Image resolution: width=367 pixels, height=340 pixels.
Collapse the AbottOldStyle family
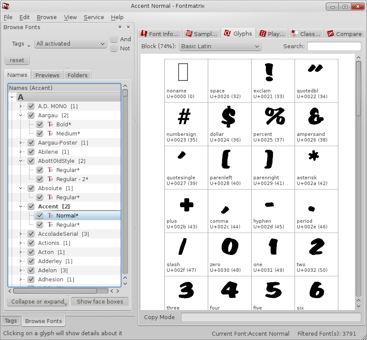tap(20, 161)
